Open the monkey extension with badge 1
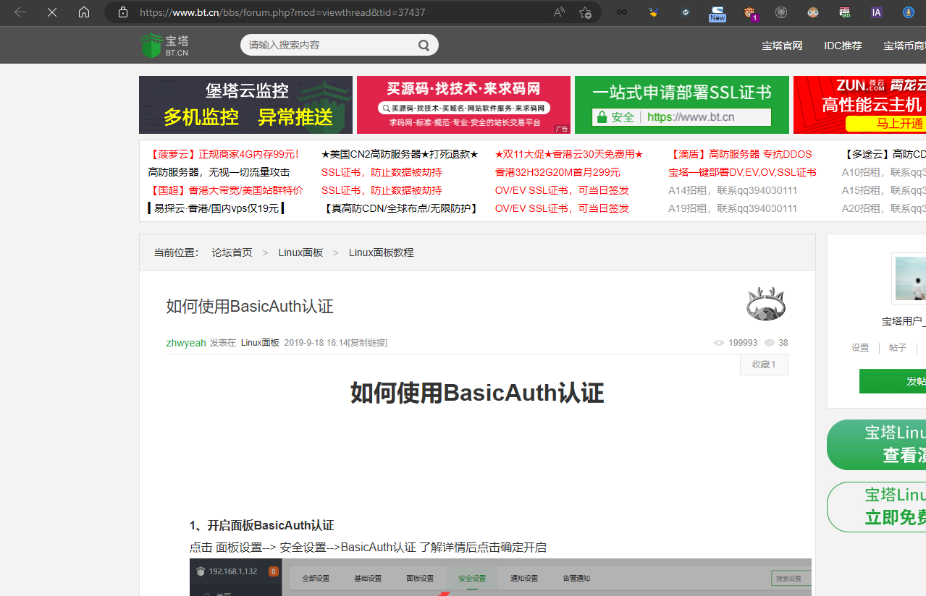 point(750,13)
